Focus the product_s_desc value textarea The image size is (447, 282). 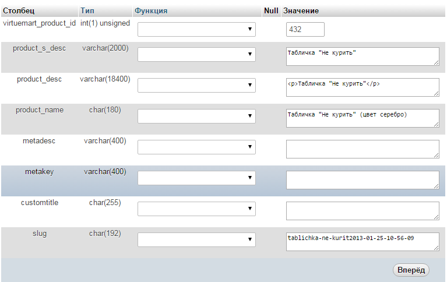click(x=362, y=56)
